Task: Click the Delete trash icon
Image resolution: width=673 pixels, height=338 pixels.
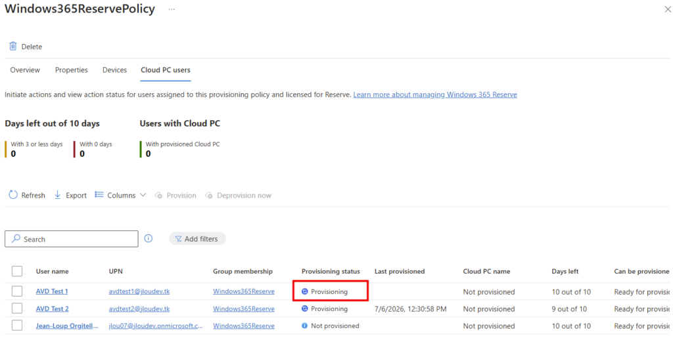Action: [x=13, y=46]
